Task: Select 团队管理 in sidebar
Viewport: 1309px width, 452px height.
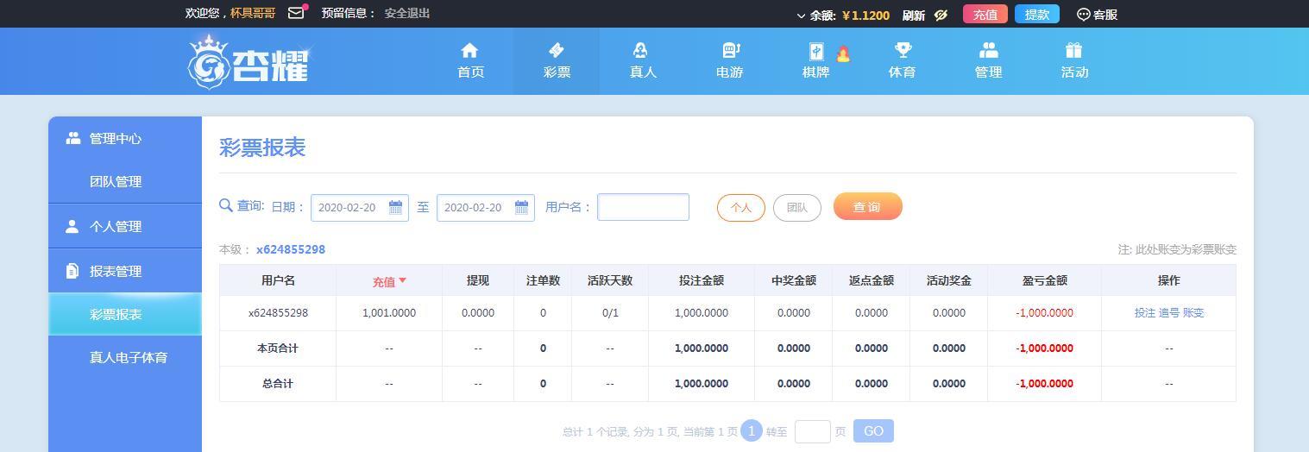Action: click(125, 181)
